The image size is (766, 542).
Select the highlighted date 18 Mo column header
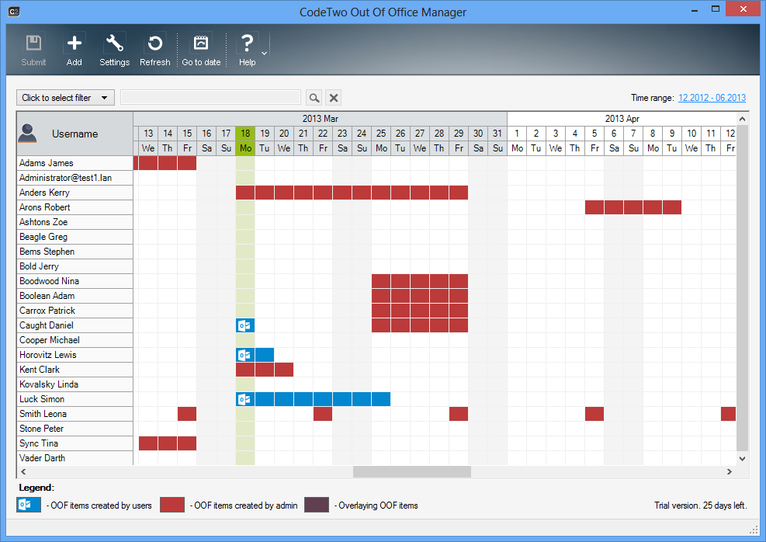click(x=245, y=141)
